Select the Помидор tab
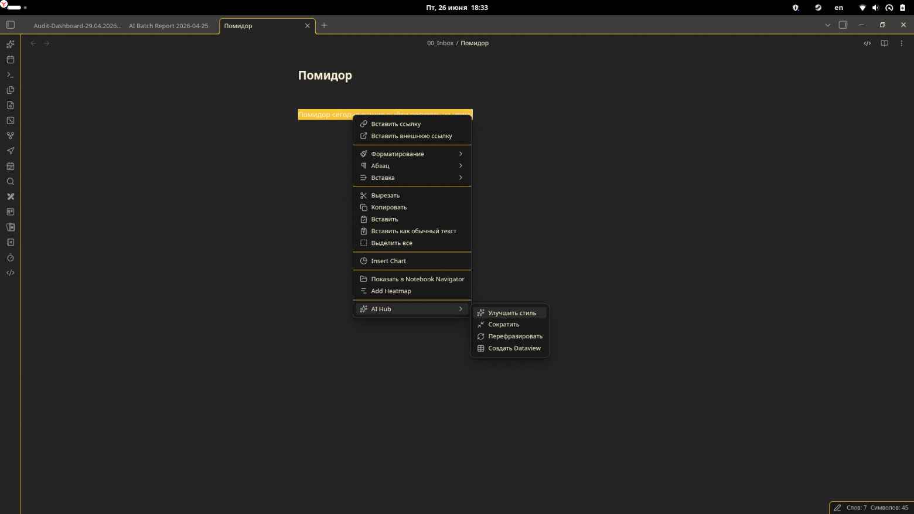The width and height of the screenshot is (914, 514). [x=268, y=26]
